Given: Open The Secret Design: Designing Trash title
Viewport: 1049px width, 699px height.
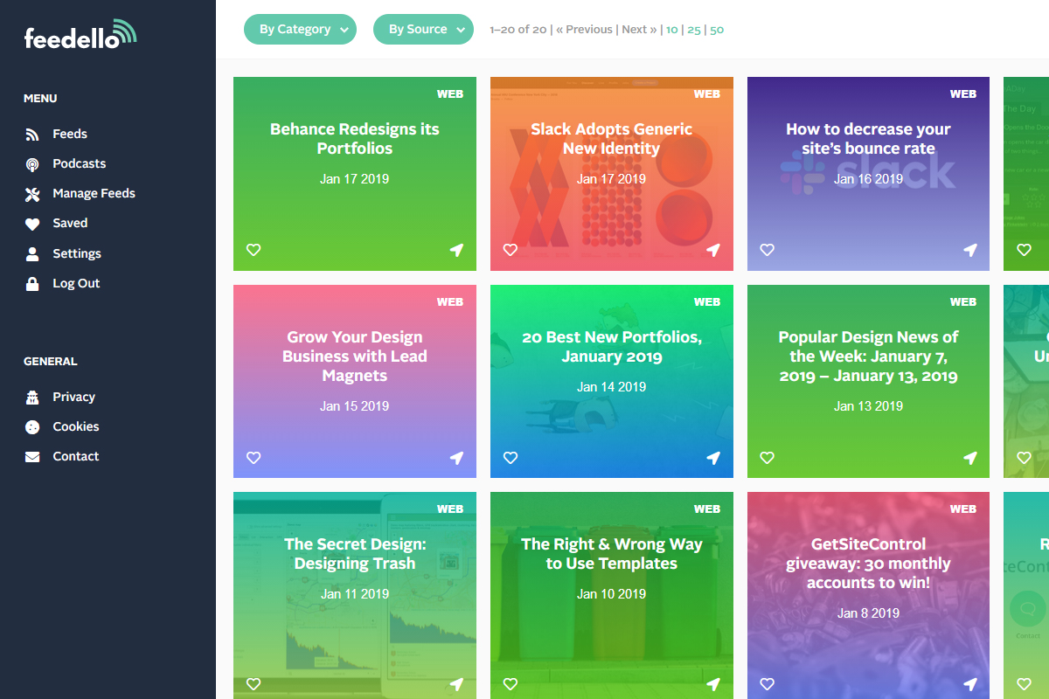Looking at the screenshot, I should (355, 554).
